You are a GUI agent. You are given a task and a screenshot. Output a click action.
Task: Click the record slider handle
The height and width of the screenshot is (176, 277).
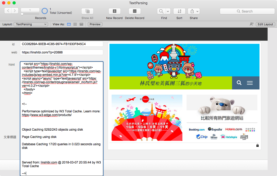click(x=22, y=14)
